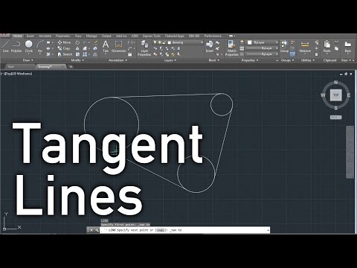The height and width of the screenshot is (268, 357).
Task: Switch to the Annotate ribbon tab
Action: tap(45, 36)
